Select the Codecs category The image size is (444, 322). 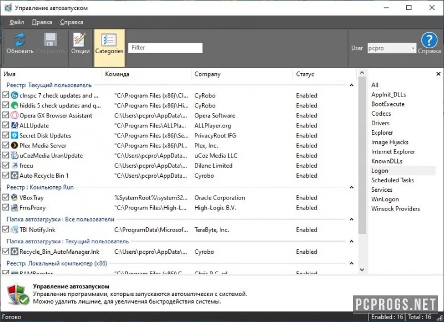[x=381, y=114]
